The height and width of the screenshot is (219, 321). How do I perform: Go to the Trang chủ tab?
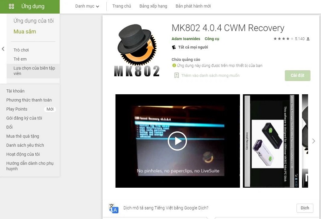coord(122,6)
